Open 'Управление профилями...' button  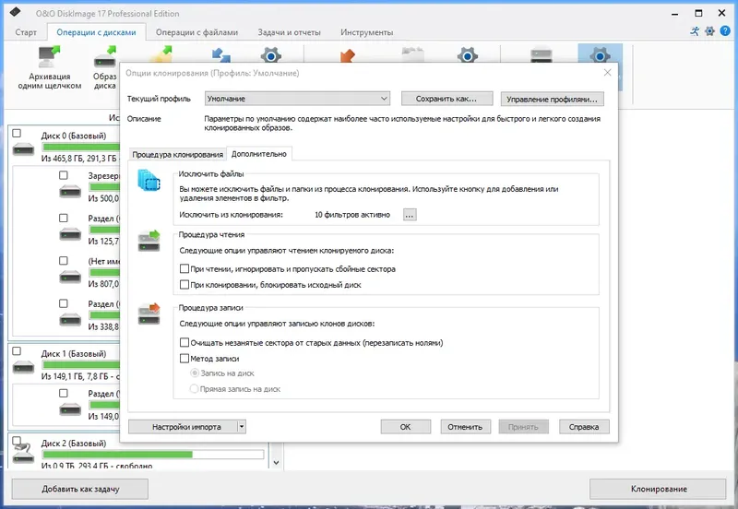(x=552, y=99)
